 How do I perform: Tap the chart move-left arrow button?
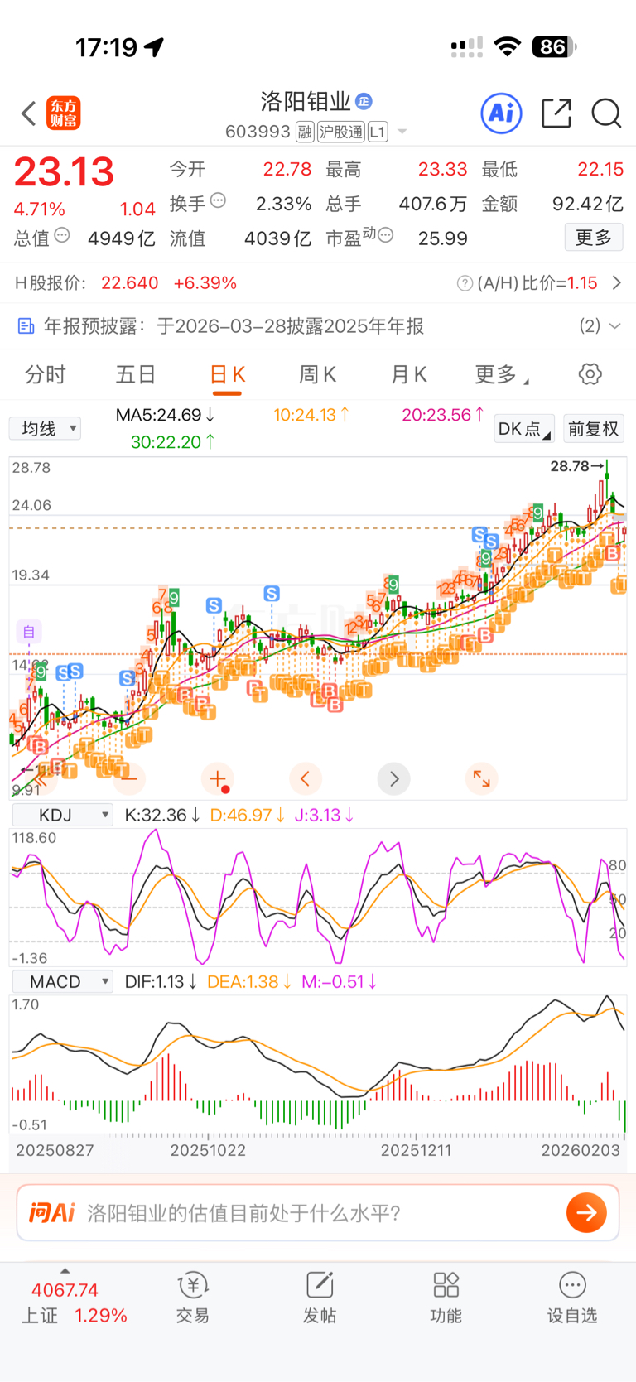306,778
